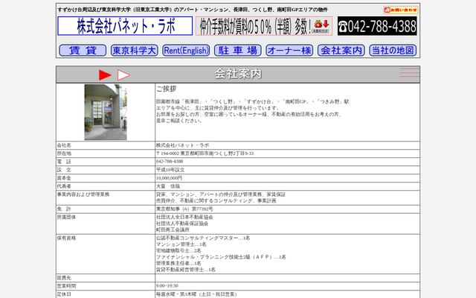Click the header tagline about すずかけ台周辺

pos(193,10)
